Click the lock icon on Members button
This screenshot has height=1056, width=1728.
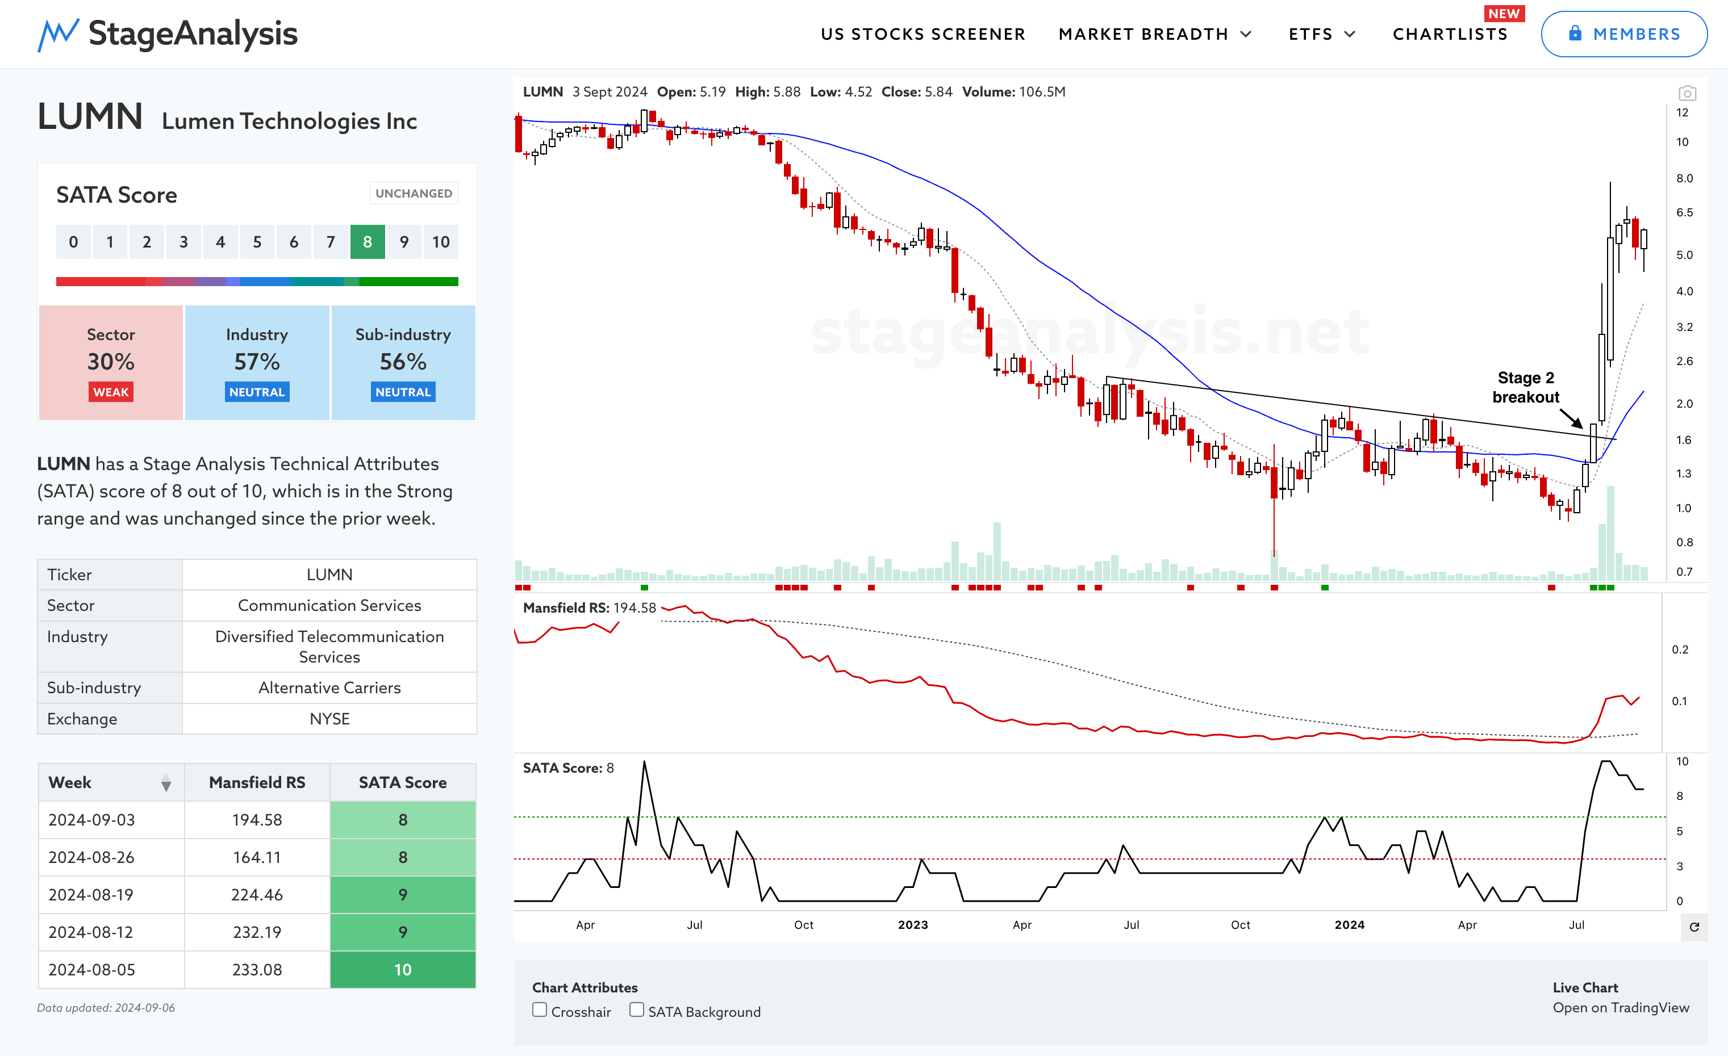pyautogui.click(x=1575, y=33)
